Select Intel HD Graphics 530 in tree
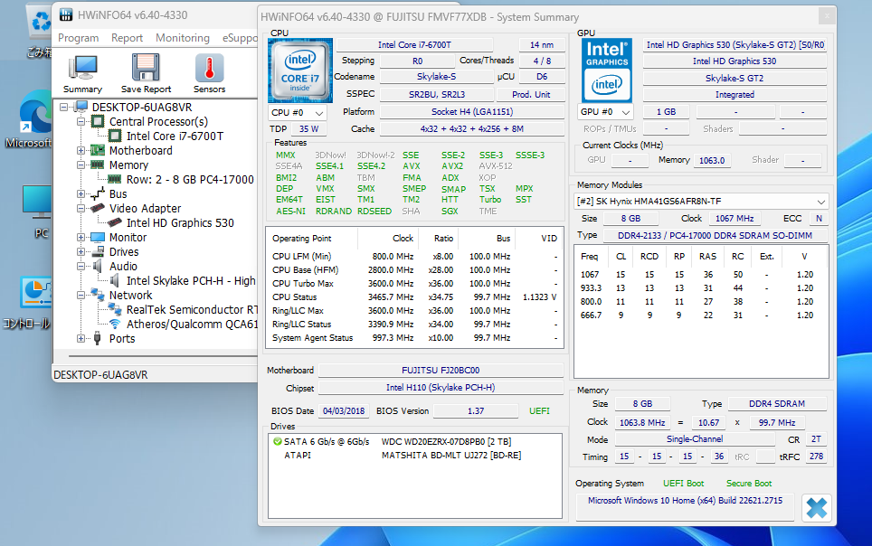Screen dimensions: 872x546 [180, 222]
